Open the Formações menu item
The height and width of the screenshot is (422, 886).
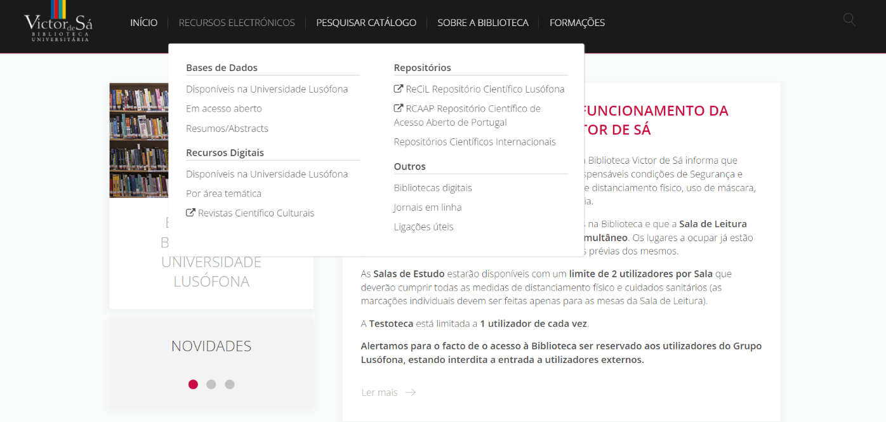577,23
